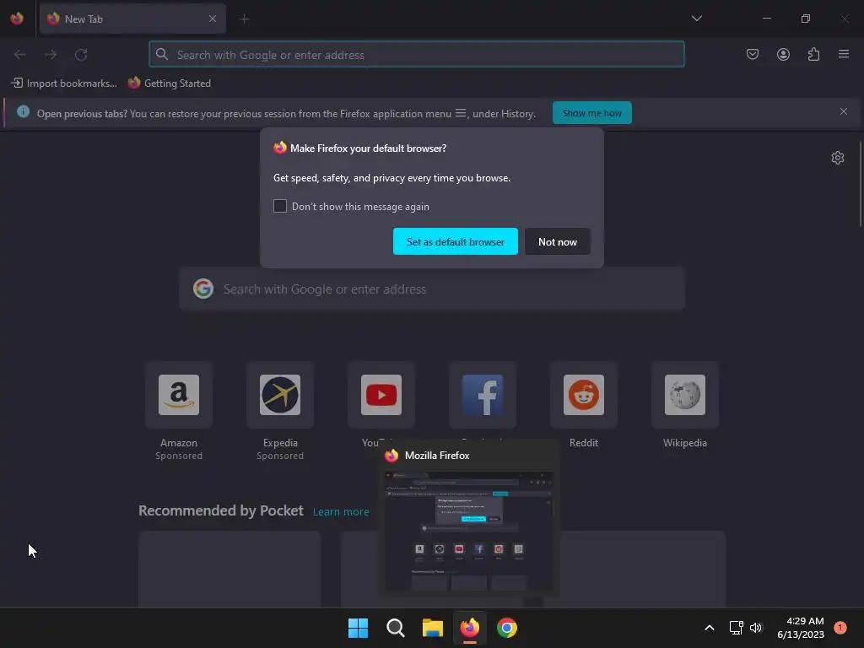The image size is (864, 648).
Task: Open Import bookmarks bookmark item
Action: [64, 84]
